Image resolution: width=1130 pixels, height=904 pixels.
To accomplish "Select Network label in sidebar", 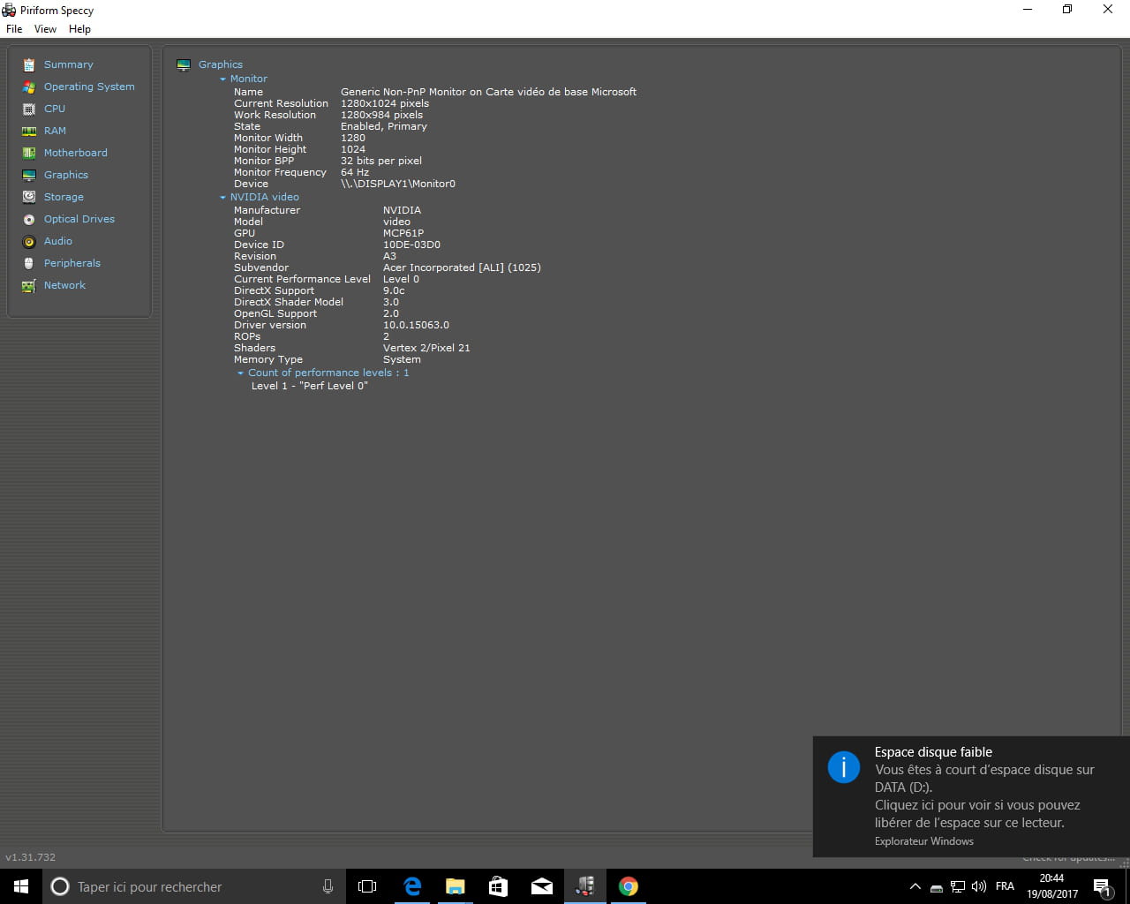I will pos(65,285).
